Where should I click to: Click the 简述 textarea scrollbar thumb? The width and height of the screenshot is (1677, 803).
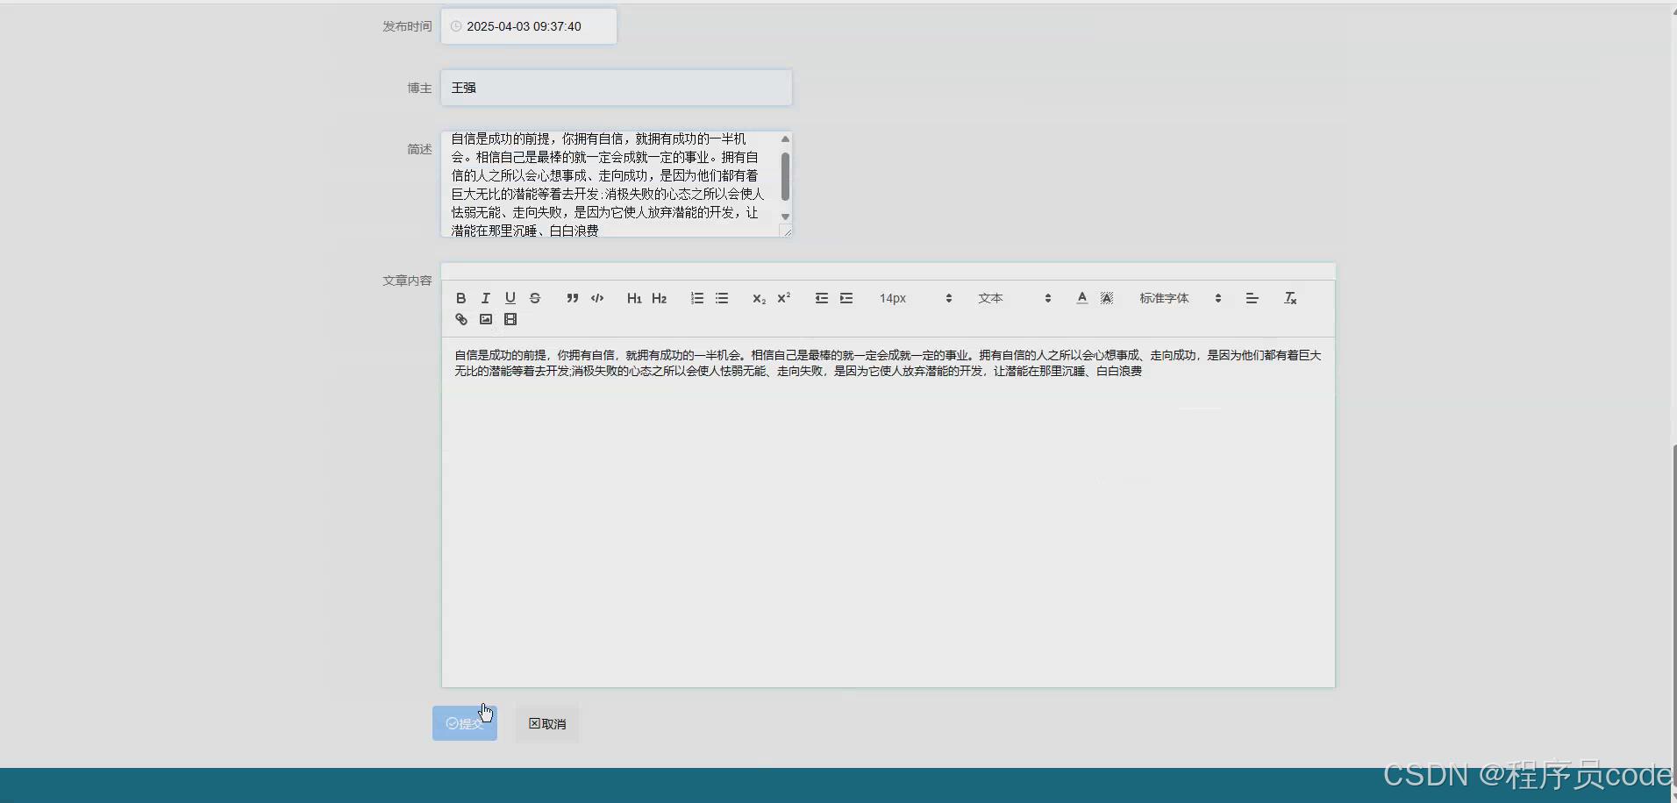[785, 177]
